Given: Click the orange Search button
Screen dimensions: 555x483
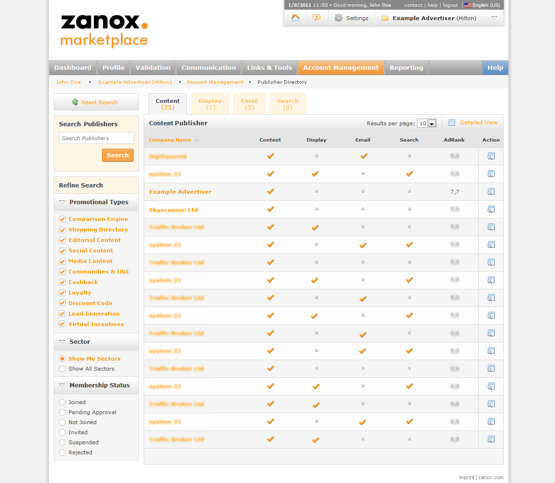Looking at the screenshot, I should (x=118, y=155).
